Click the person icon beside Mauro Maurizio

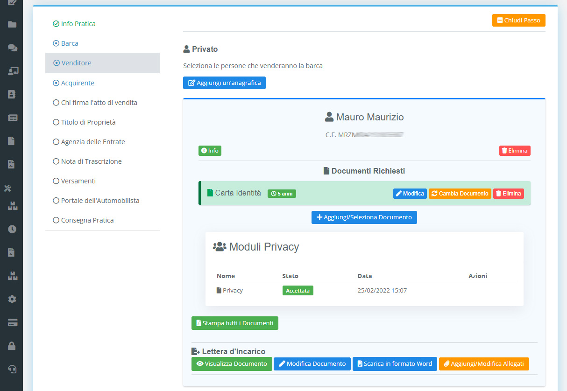coord(329,117)
